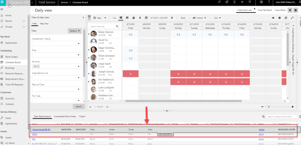Switch to list view toggle
The height and width of the screenshot is (145, 301).
tap(121, 18)
